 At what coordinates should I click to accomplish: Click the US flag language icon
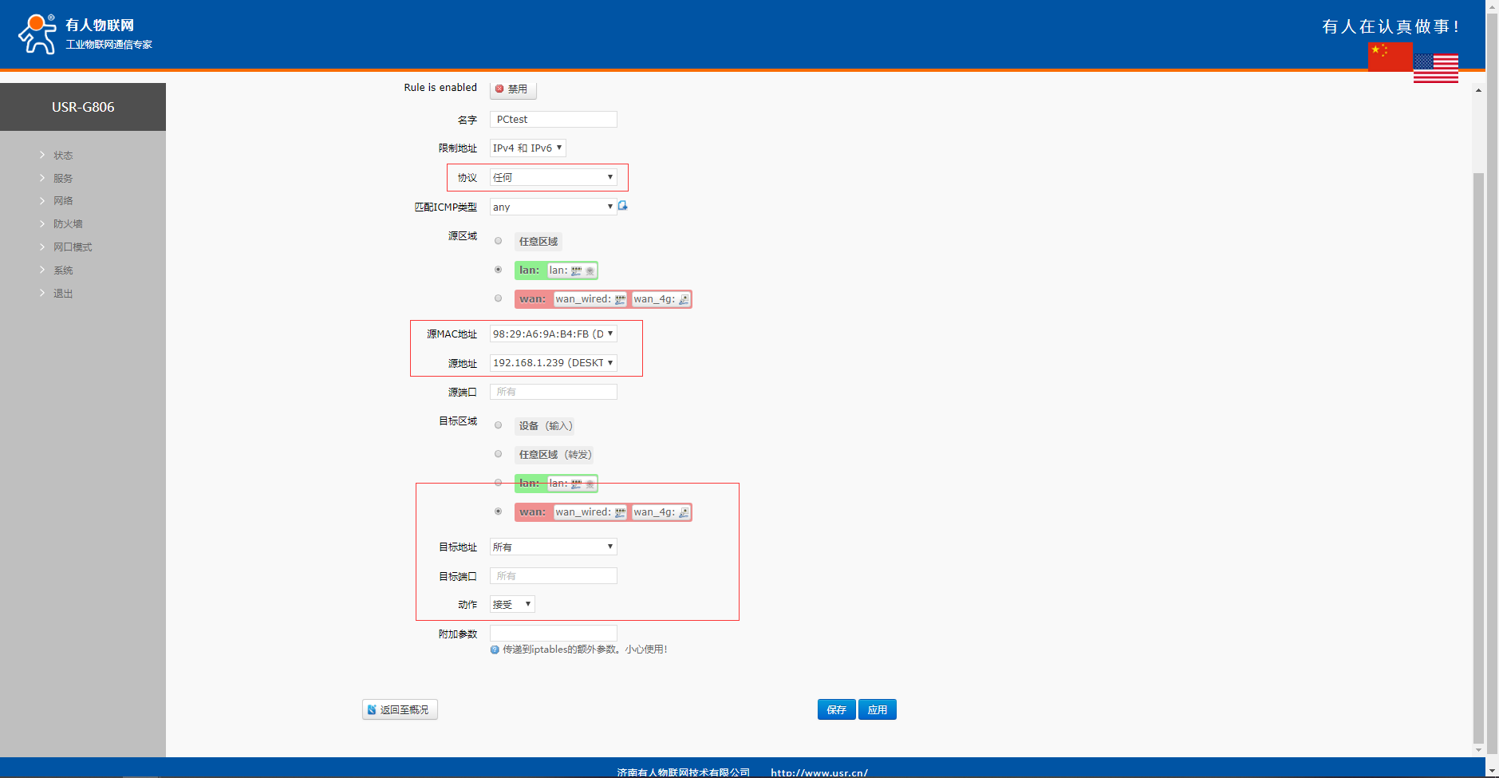pos(1435,69)
